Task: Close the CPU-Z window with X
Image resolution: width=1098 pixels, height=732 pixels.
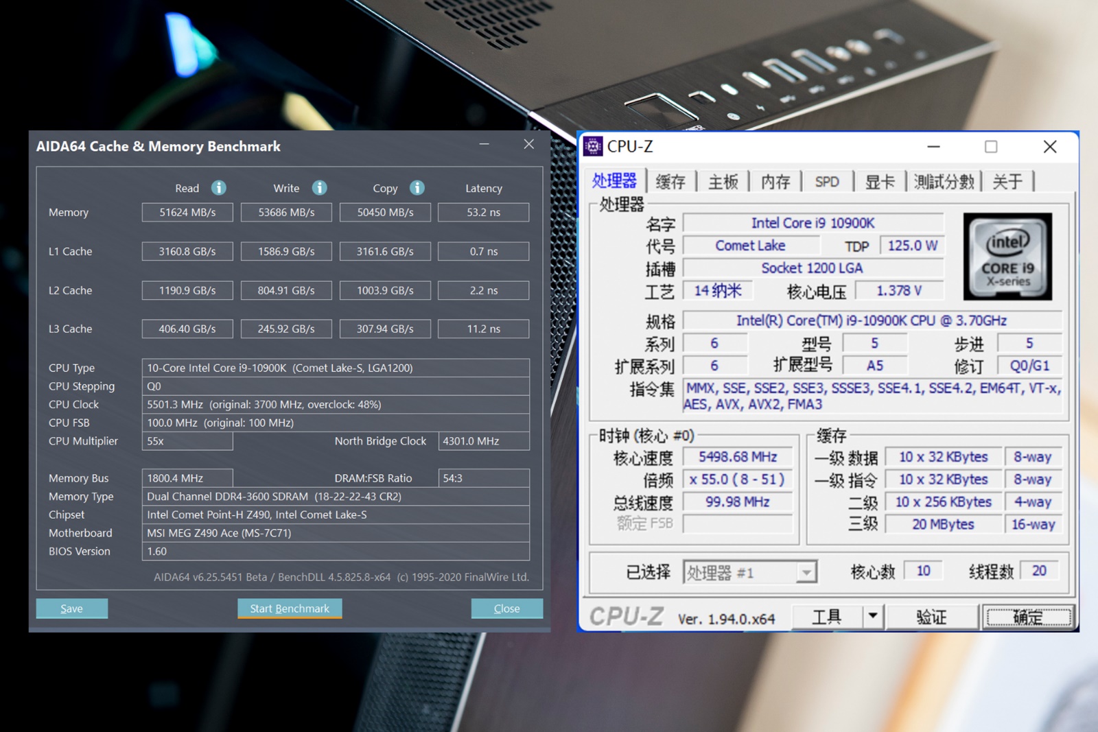Action: [x=1050, y=147]
